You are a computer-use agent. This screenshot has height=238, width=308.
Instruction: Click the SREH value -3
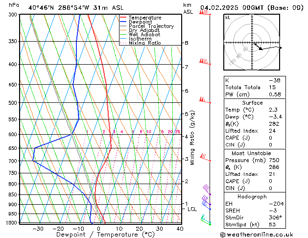tap(273, 211)
